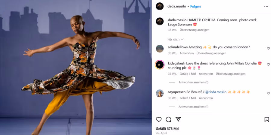This screenshot has height=135, width=271.
Task: Open the comment bubble icon
Action: pos(169,119)
